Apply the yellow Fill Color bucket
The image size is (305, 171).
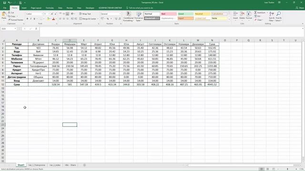click(x=48, y=19)
